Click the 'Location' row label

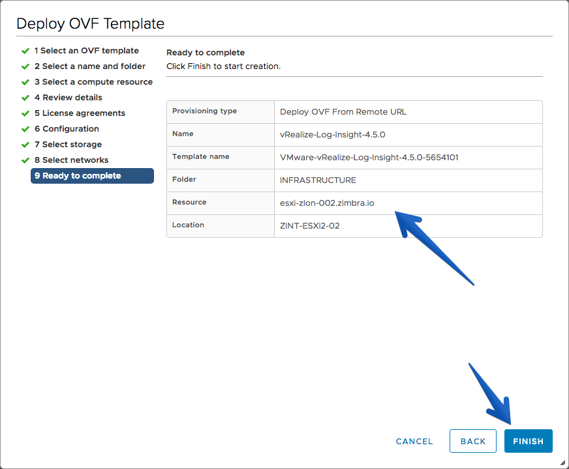(x=188, y=225)
